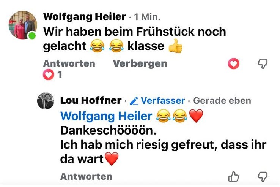Screen dimensions: 280x187
Task: Open the heart reaction count showing 1
Action: pyautogui.click(x=52, y=74)
